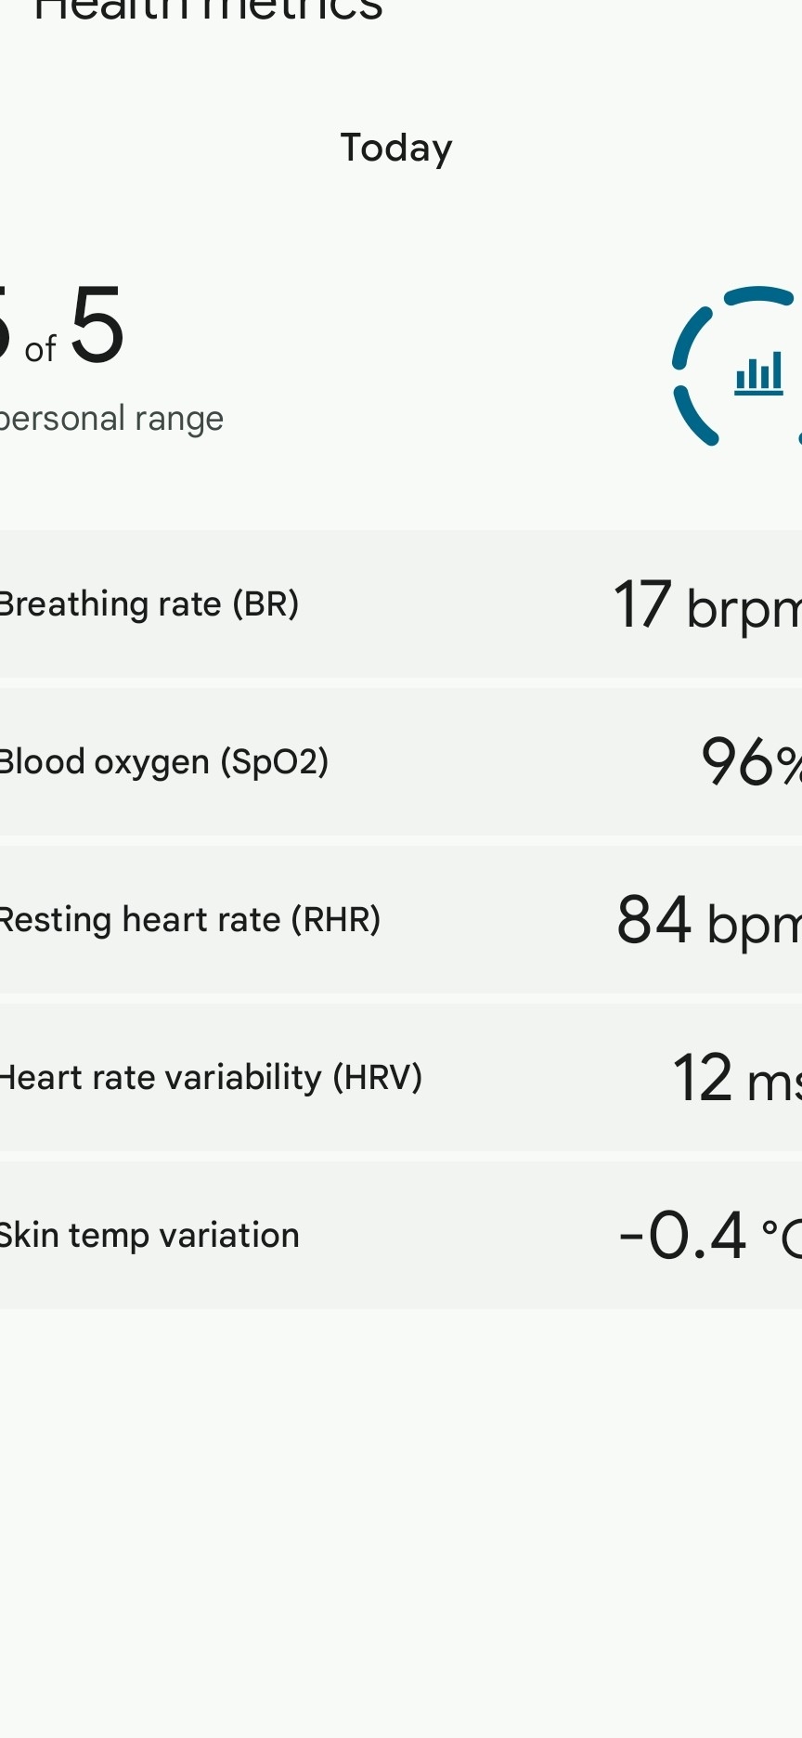Open the Resting heart rate (RHR) metric
802x1738 pixels.
[x=189, y=919]
